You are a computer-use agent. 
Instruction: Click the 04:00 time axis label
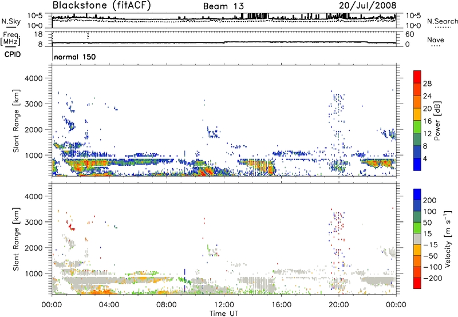click(x=109, y=305)
